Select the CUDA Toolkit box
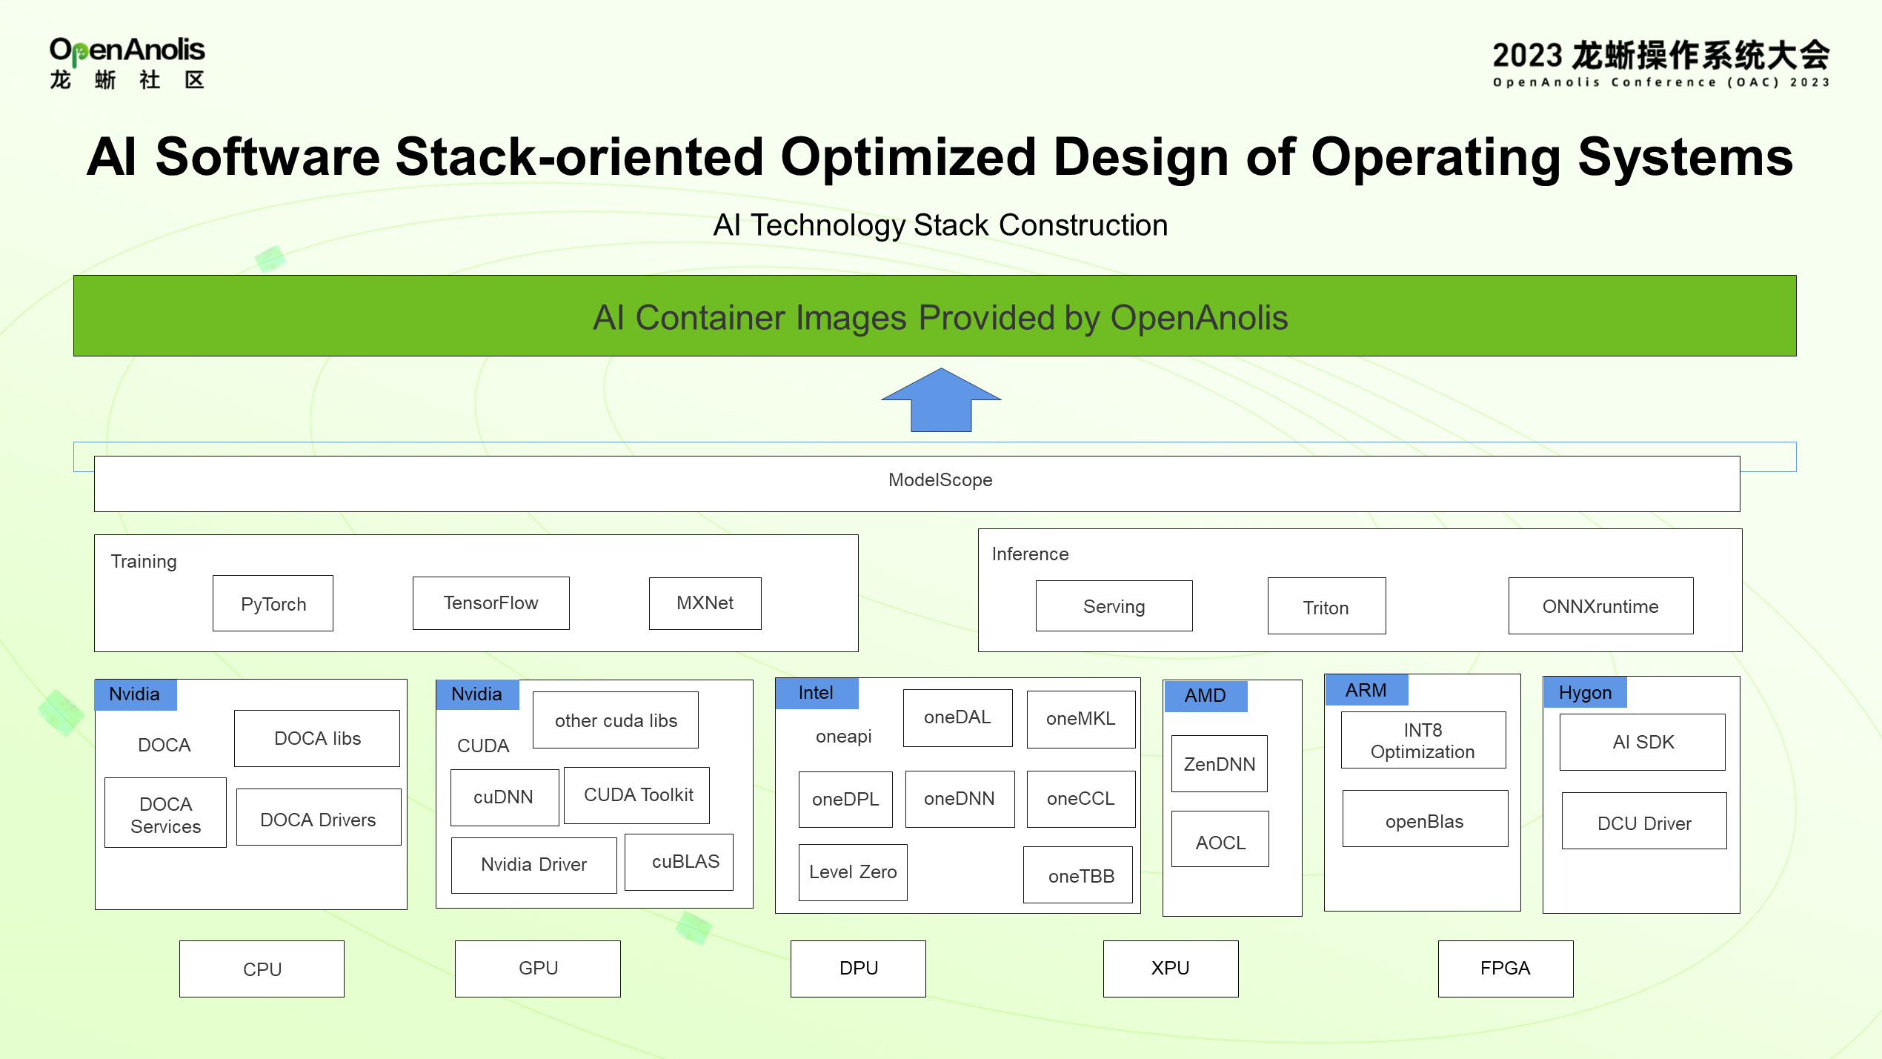Viewport: 1882px width, 1059px height. point(637,796)
